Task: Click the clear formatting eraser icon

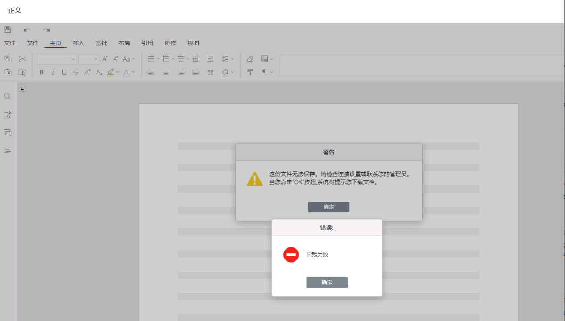Action: coord(250,59)
